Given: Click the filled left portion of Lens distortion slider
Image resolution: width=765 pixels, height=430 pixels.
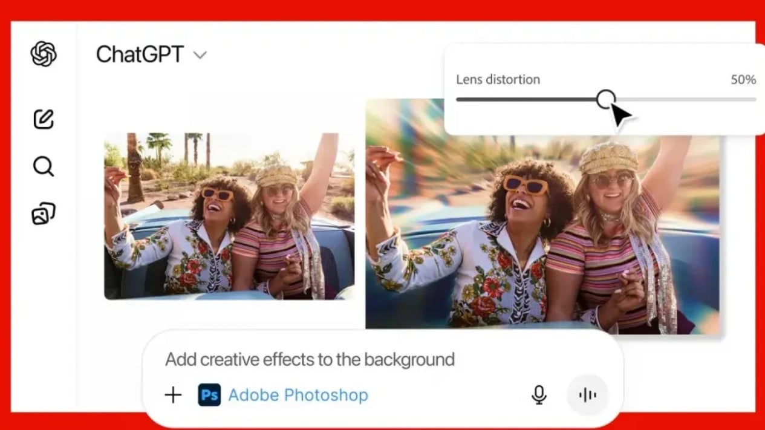Looking at the screenshot, I should (x=526, y=99).
